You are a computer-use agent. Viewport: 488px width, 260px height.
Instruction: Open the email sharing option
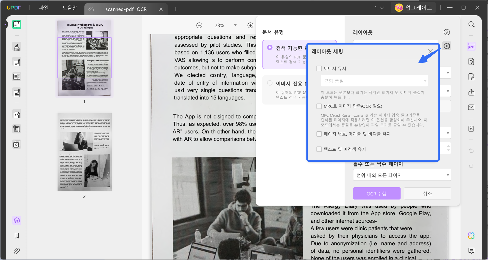(x=471, y=107)
